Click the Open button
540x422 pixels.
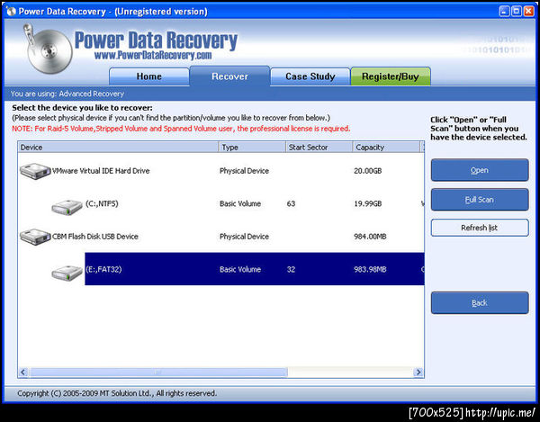[x=480, y=170]
